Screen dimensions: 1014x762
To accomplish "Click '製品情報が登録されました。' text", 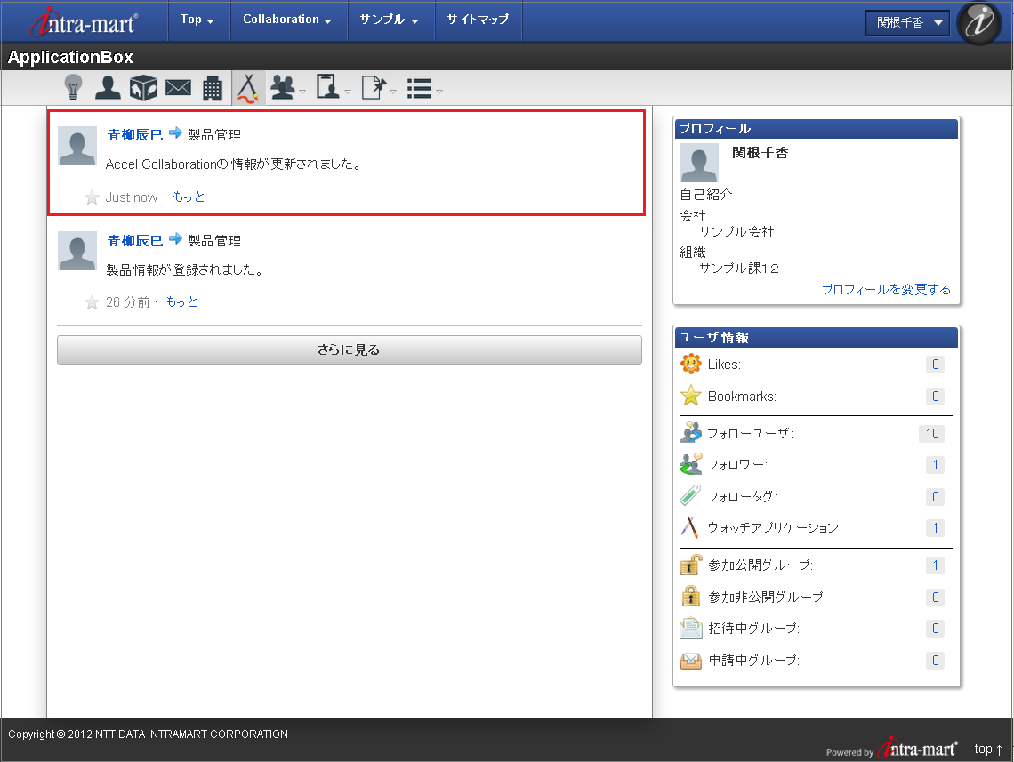I will pos(185,270).
